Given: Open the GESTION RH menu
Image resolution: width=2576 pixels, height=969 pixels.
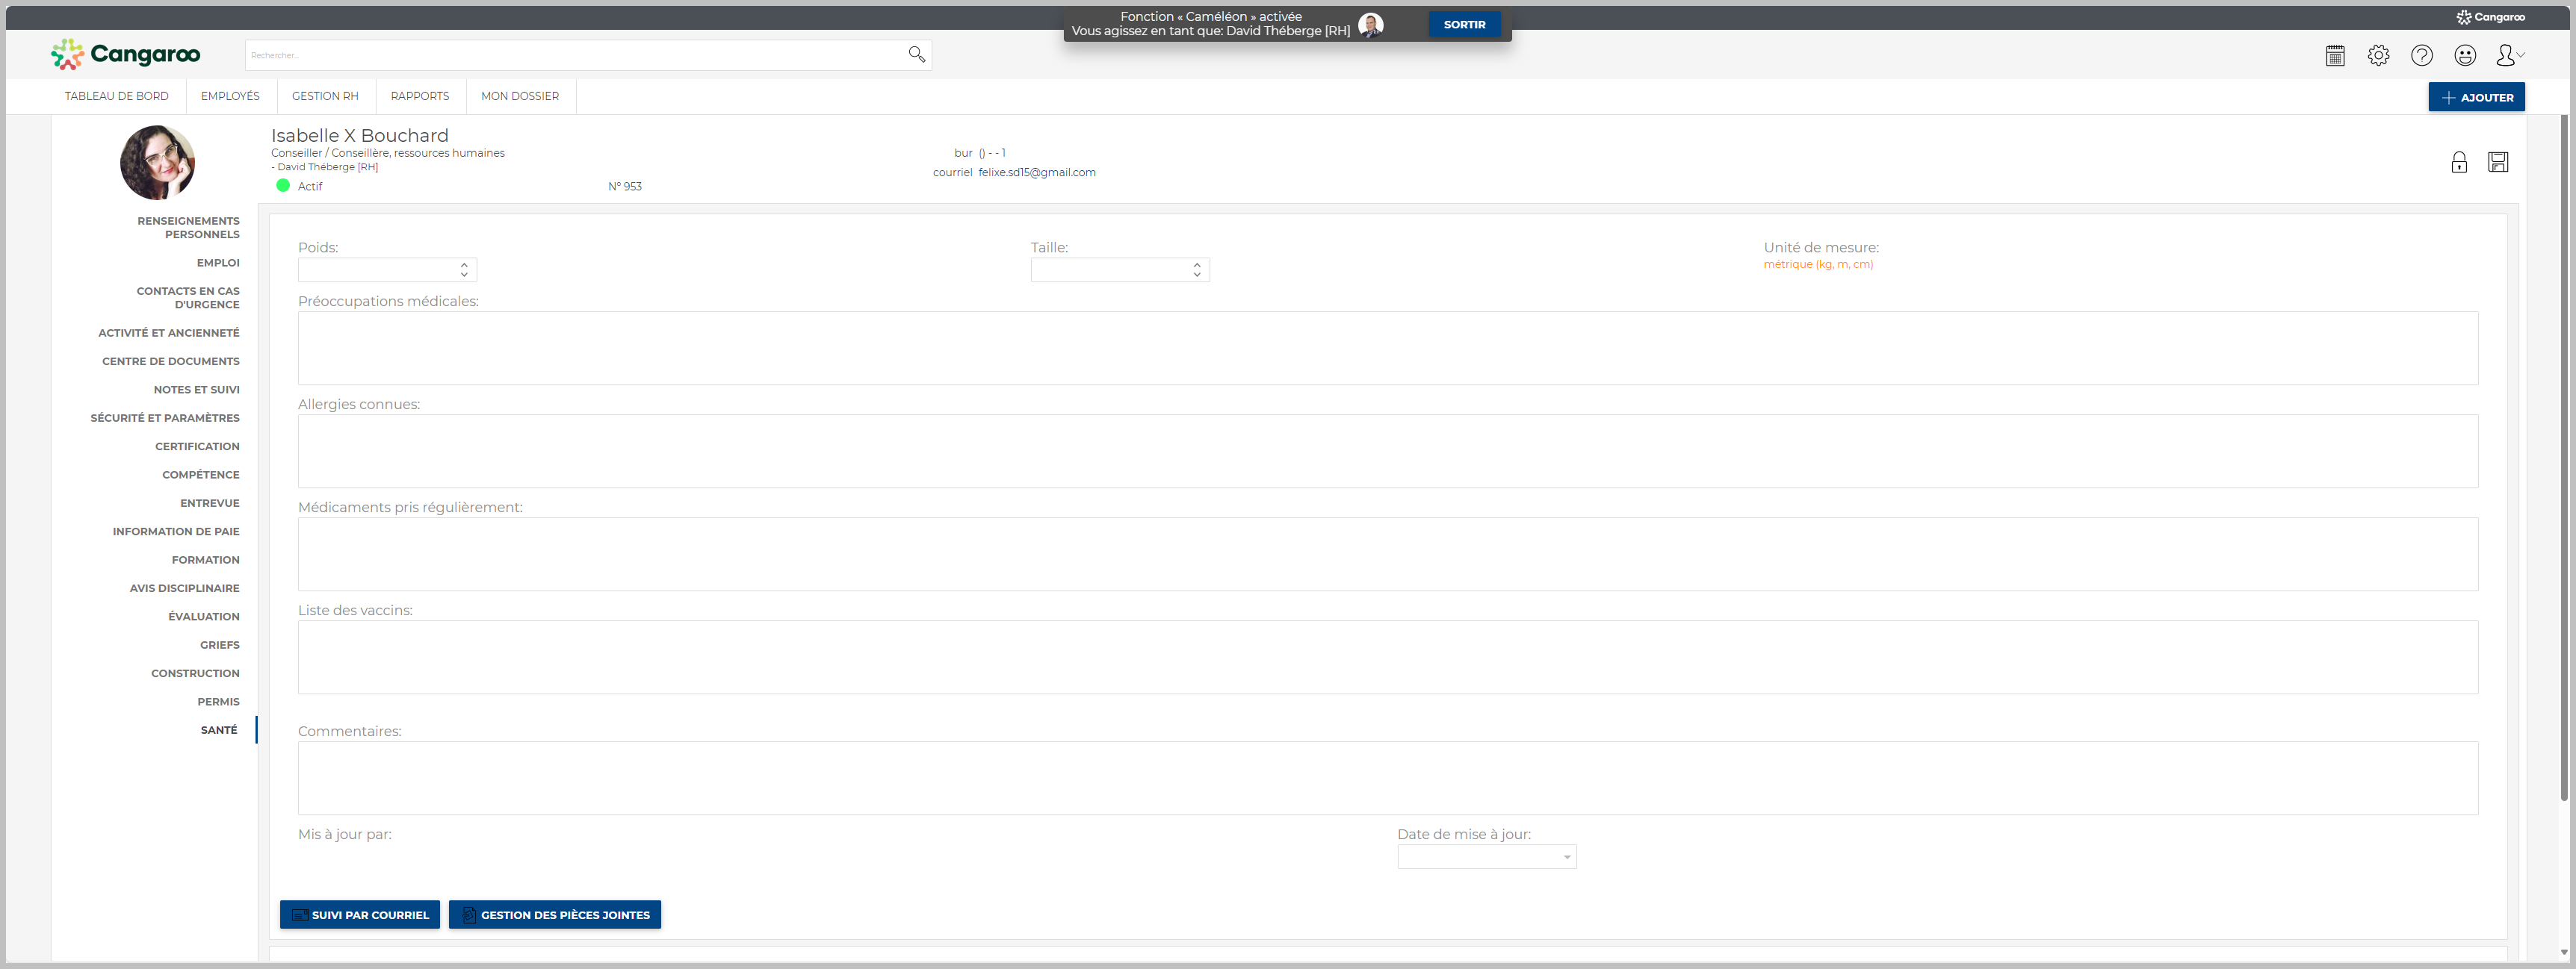Looking at the screenshot, I should pyautogui.click(x=325, y=96).
